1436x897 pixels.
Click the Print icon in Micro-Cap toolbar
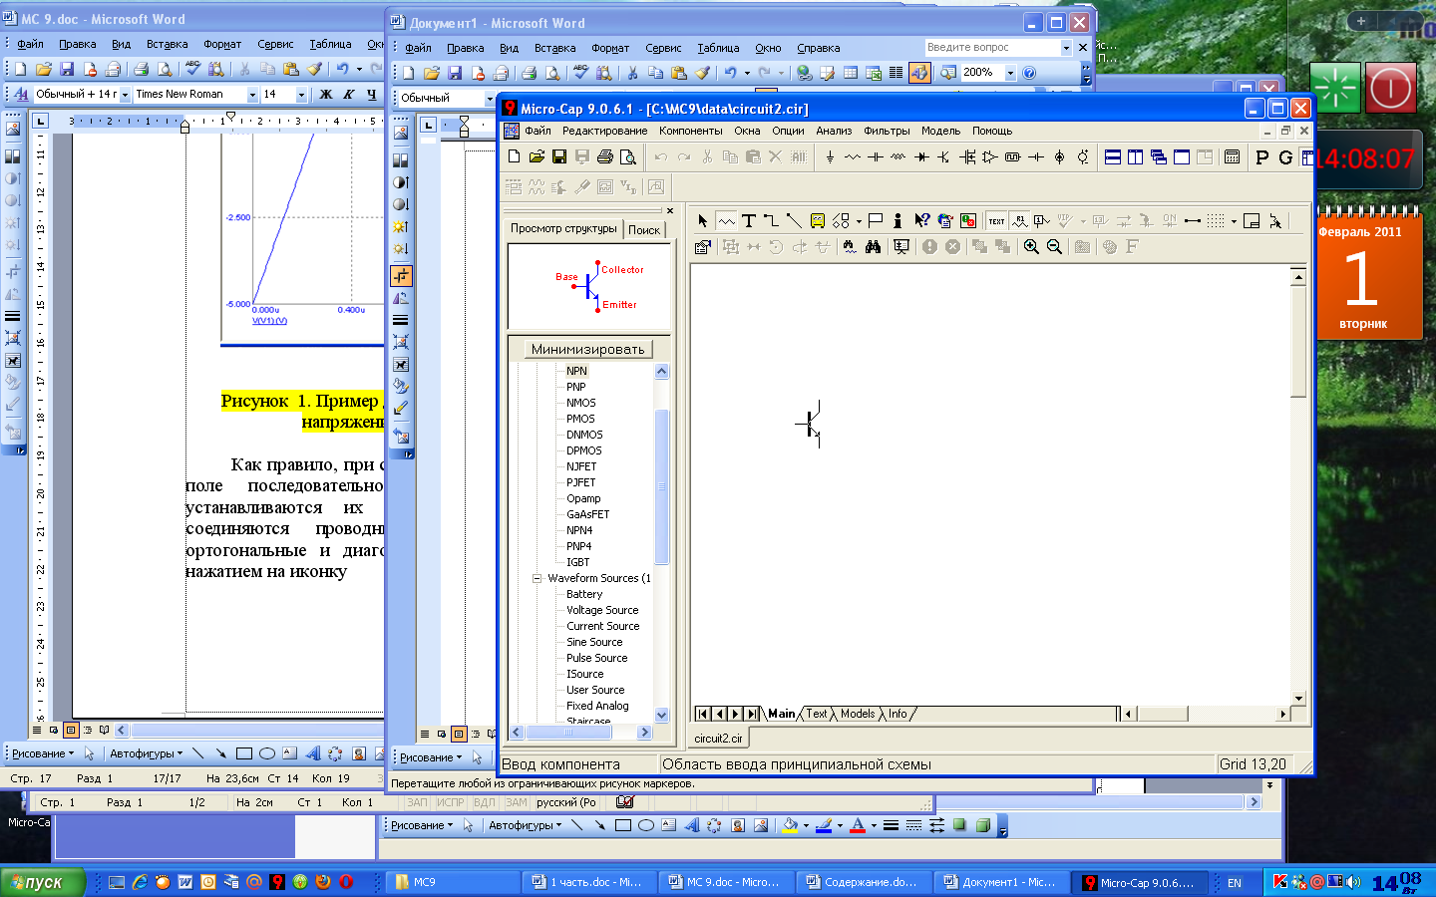click(604, 157)
